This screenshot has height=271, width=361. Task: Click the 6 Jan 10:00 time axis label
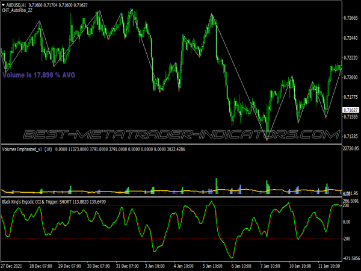241,266
